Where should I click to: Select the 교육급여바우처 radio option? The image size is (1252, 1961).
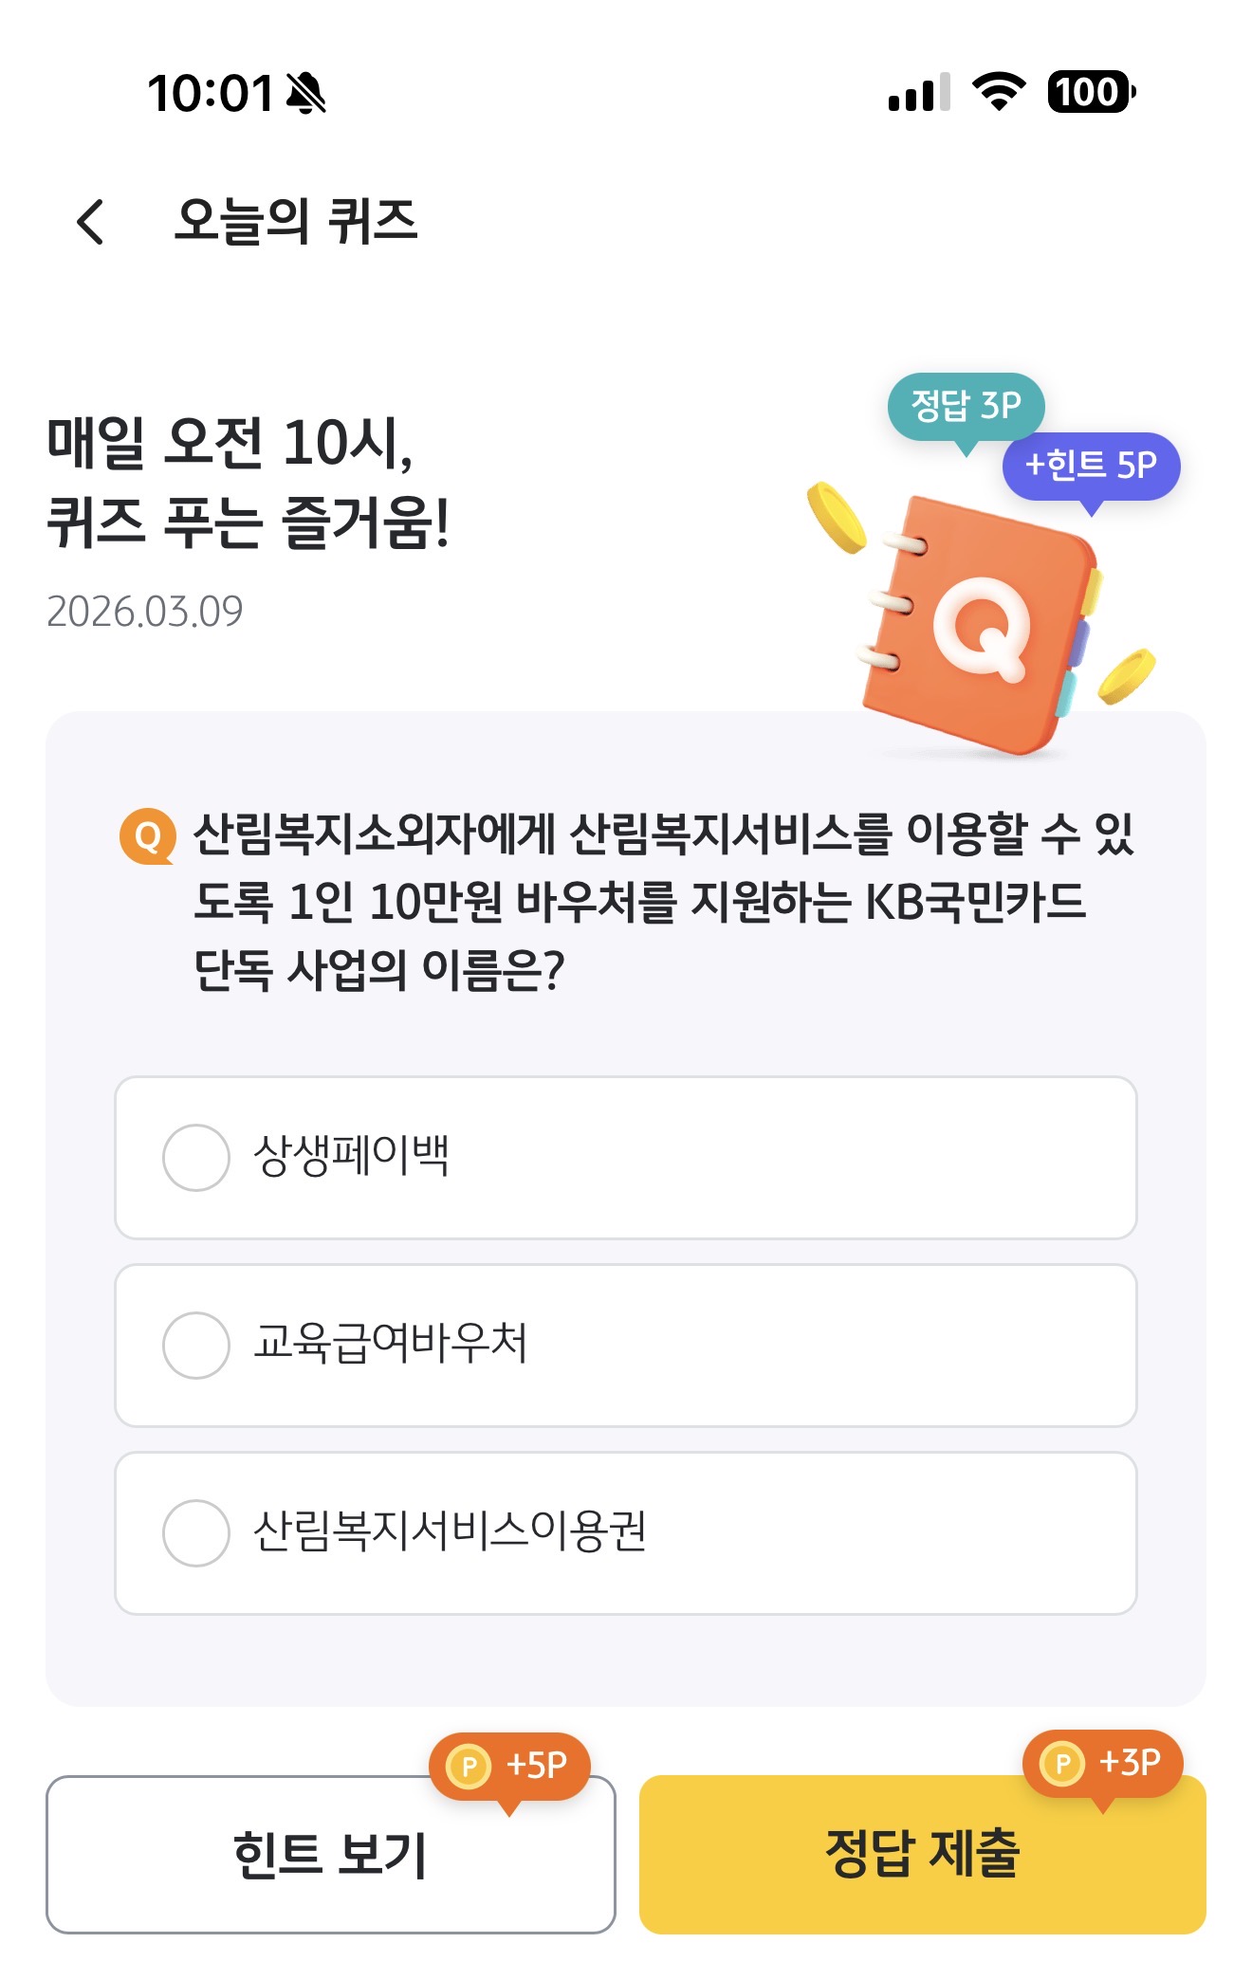(626, 1346)
